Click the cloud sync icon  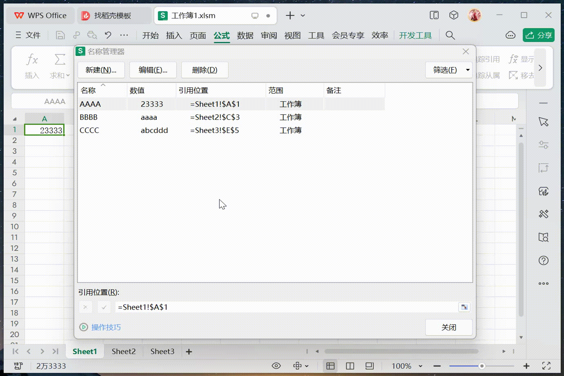point(510,36)
